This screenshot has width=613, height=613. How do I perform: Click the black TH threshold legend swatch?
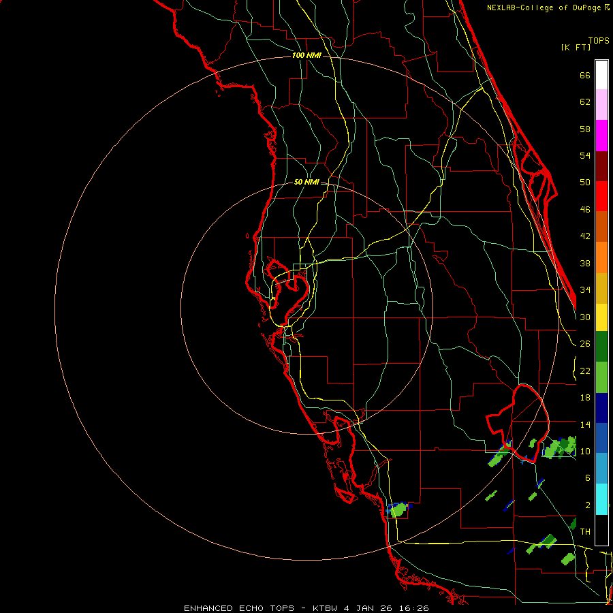pyautogui.click(x=601, y=529)
